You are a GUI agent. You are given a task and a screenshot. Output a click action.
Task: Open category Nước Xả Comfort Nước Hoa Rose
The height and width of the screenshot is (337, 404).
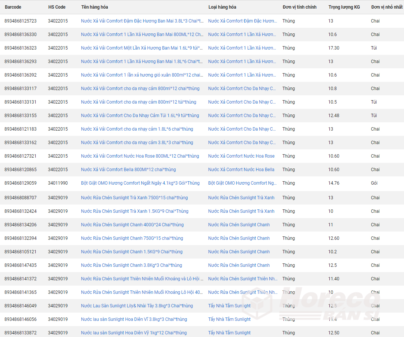coord(242,156)
